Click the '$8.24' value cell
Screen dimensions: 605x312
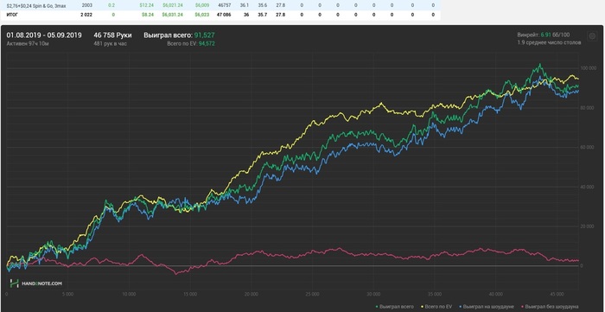pyautogui.click(x=148, y=15)
